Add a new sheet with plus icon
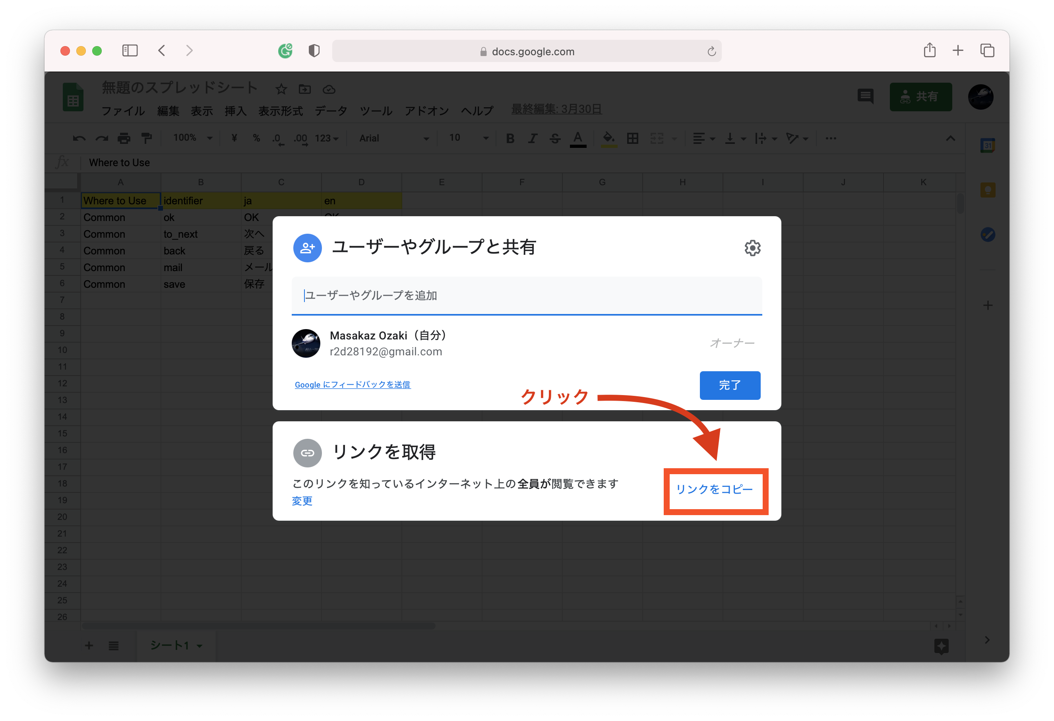The width and height of the screenshot is (1054, 721). [x=89, y=645]
